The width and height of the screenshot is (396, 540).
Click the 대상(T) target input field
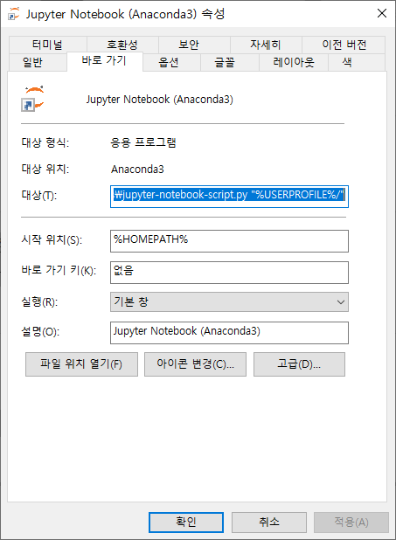pyautogui.click(x=229, y=197)
